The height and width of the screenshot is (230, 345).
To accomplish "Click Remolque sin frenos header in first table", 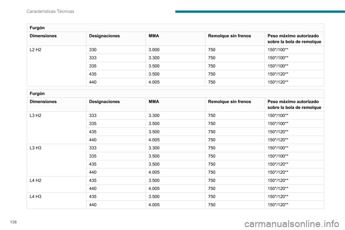I will (229, 36).
